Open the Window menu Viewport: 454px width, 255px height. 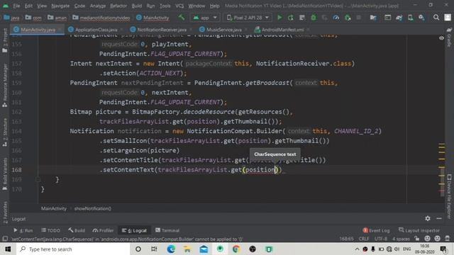click(196, 6)
